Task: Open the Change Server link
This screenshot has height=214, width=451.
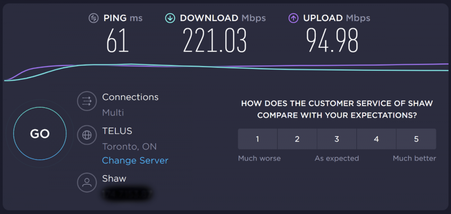Action: coord(135,160)
